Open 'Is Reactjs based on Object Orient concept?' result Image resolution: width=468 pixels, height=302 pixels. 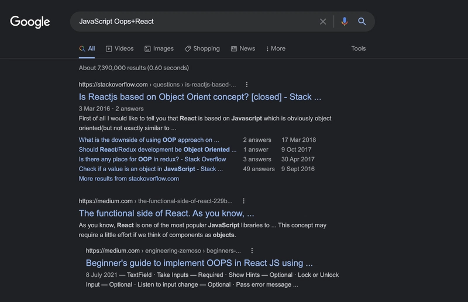(200, 97)
